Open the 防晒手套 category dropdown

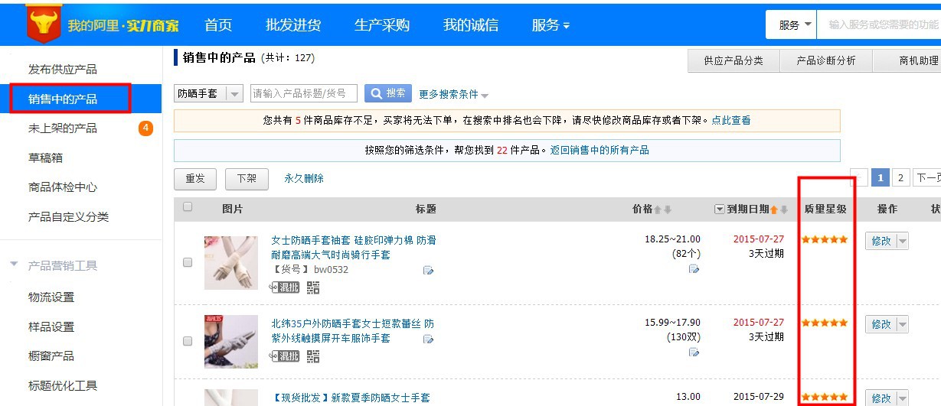coord(209,93)
